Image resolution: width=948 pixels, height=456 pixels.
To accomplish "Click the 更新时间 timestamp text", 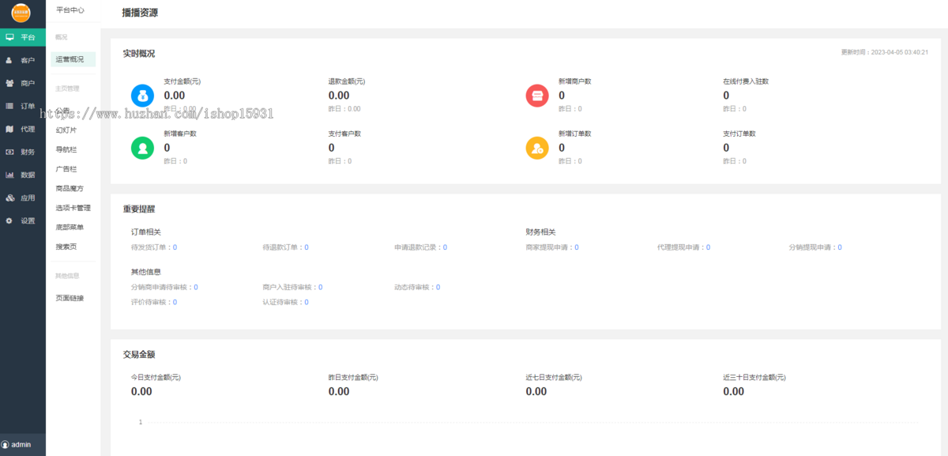I will point(885,52).
